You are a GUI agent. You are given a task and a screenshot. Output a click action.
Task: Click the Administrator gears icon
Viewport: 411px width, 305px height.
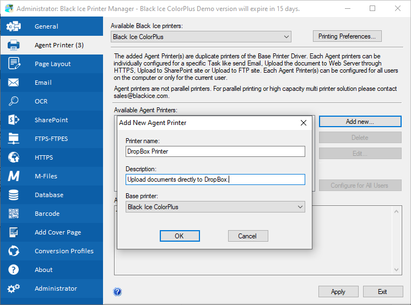13,288
